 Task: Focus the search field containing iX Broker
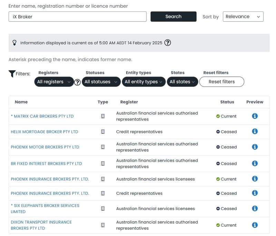point(77,17)
